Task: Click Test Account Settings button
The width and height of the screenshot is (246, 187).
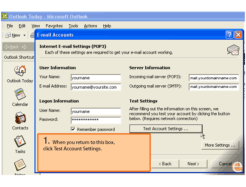Action: click(166, 129)
